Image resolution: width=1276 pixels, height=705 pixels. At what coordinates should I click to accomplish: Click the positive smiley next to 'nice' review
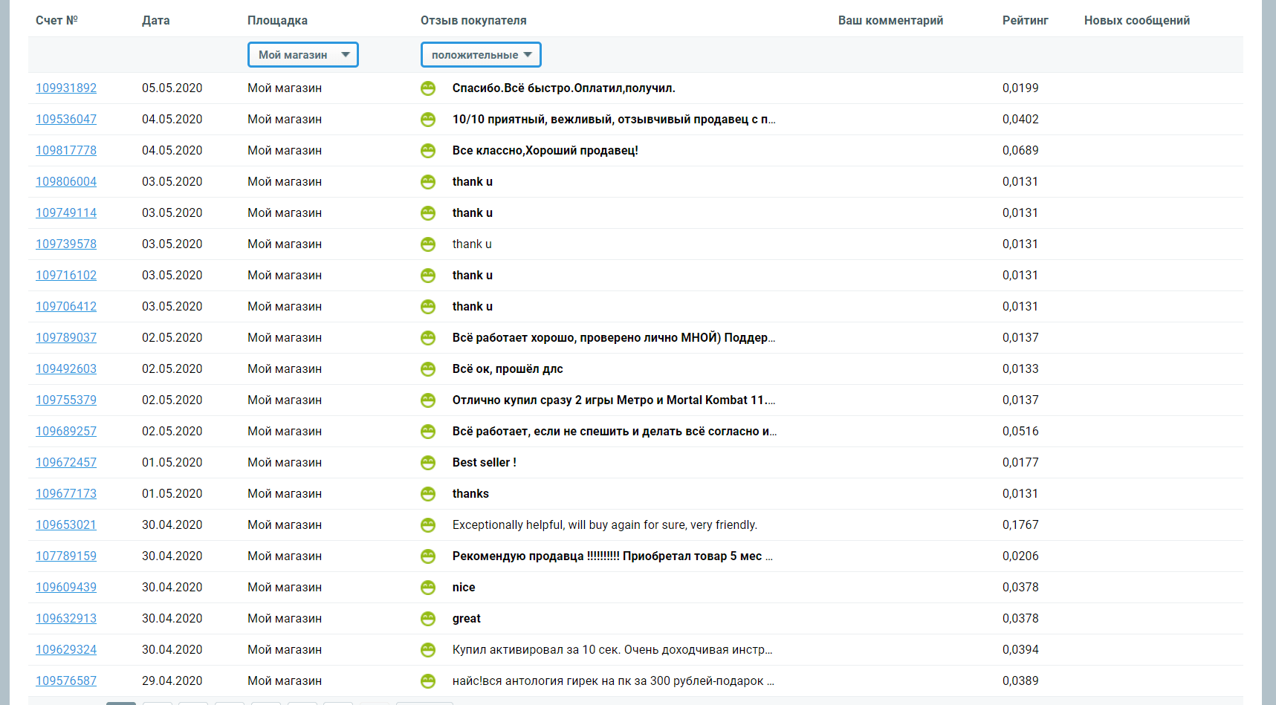pyautogui.click(x=428, y=588)
